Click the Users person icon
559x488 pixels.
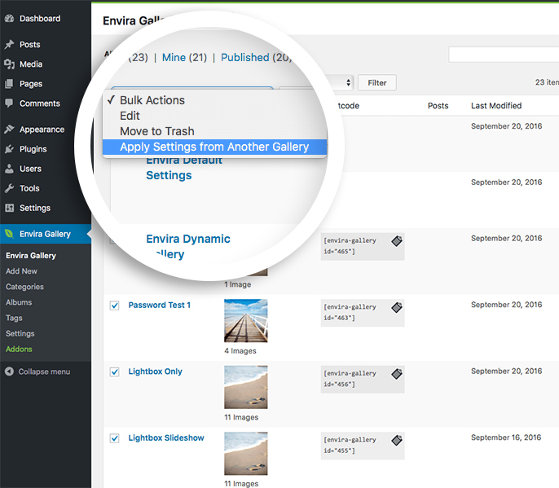tap(9, 169)
